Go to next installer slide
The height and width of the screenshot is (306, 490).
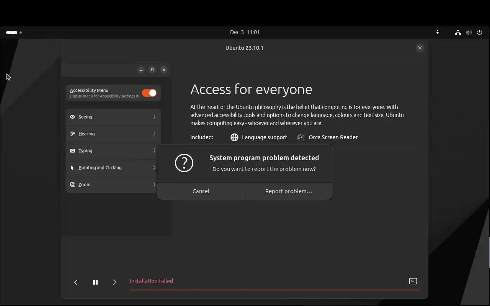pyautogui.click(x=114, y=282)
